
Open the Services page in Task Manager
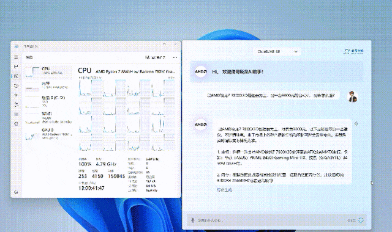click(x=16, y=124)
